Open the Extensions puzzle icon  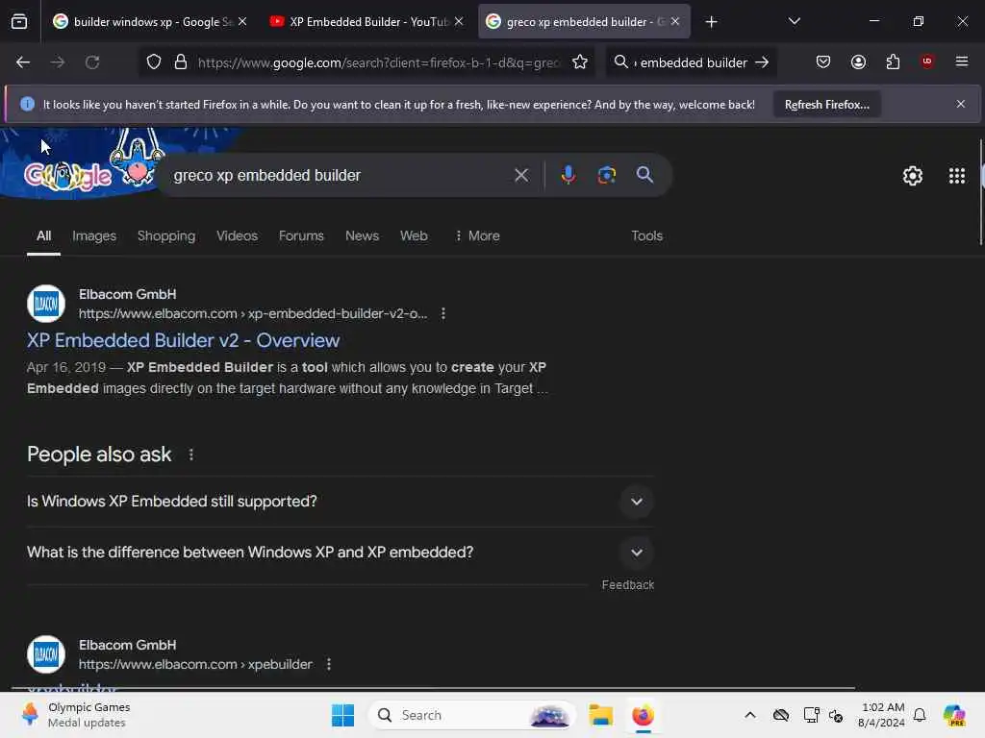click(893, 61)
